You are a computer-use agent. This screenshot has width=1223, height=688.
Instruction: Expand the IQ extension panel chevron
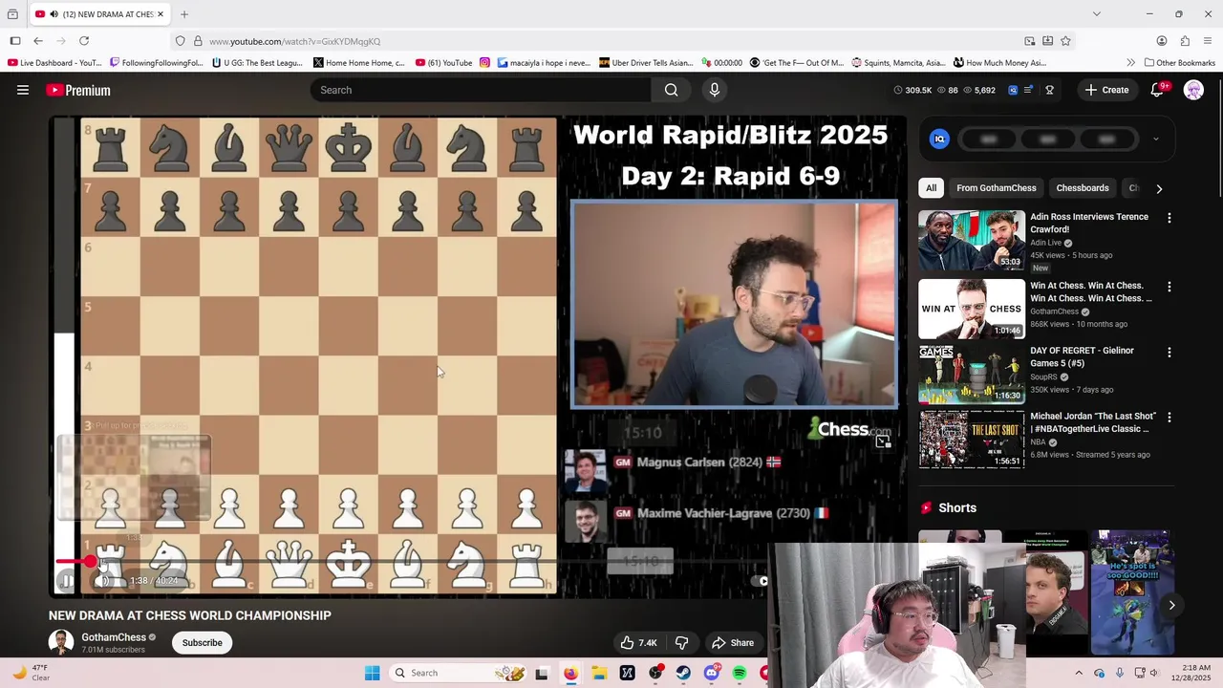coord(1155,140)
